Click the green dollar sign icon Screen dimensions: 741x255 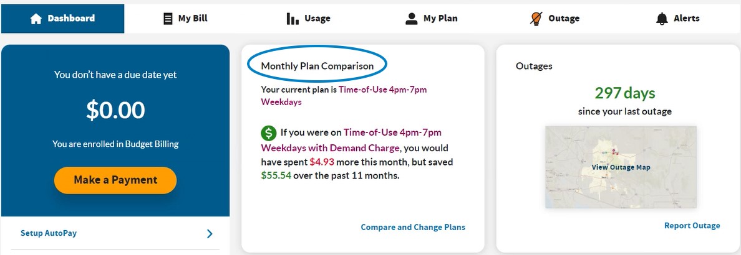(268, 133)
